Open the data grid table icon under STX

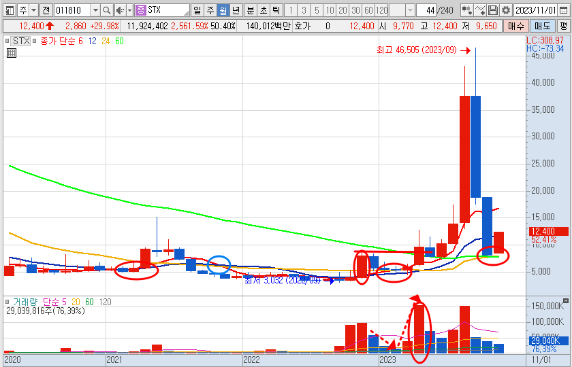(x=12, y=53)
